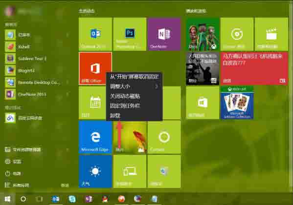Open the Store tile with bag icon
This screenshot has width=293, height=205.
(x=203, y=102)
